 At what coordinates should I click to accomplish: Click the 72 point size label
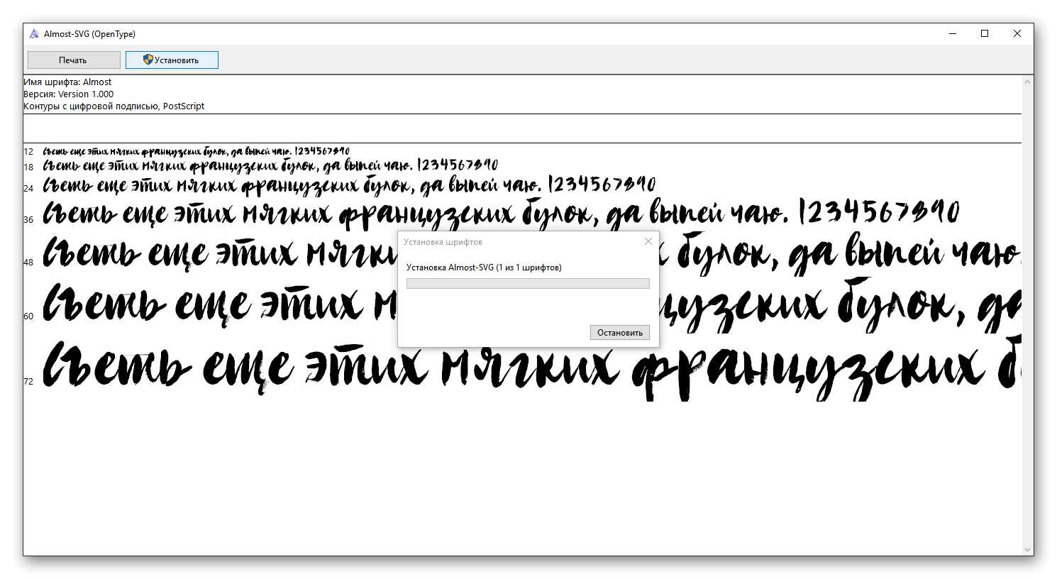coord(28,382)
